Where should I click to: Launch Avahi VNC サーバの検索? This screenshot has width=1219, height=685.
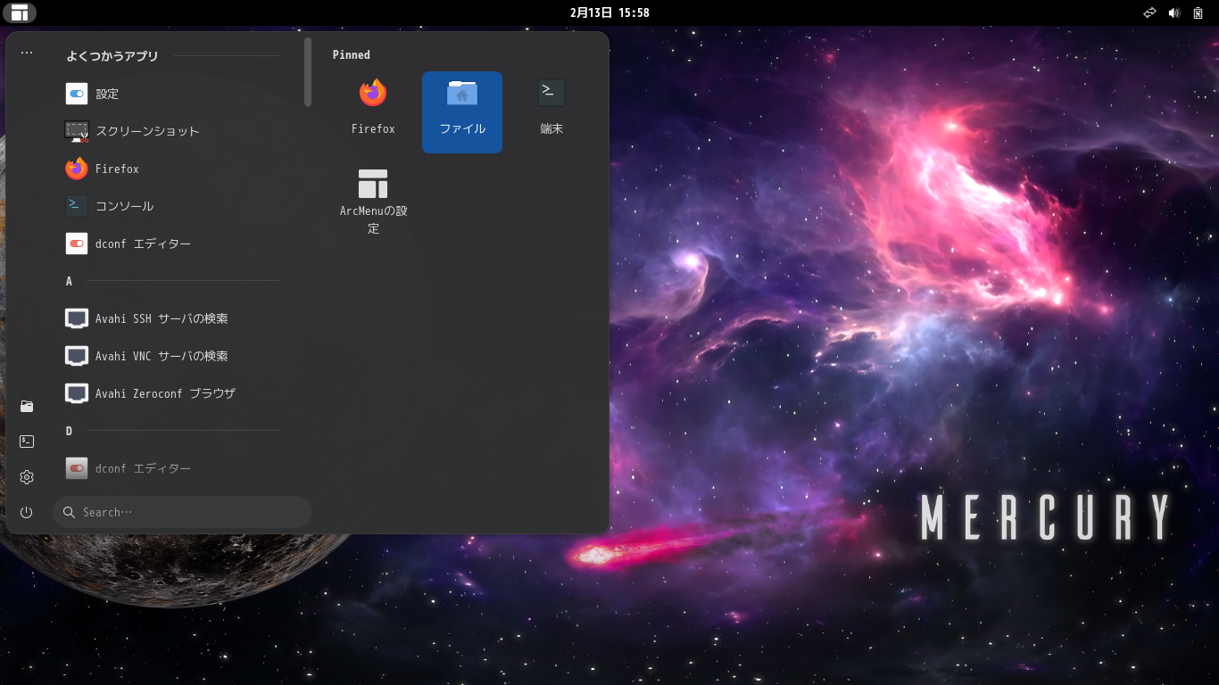[x=173, y=356]
